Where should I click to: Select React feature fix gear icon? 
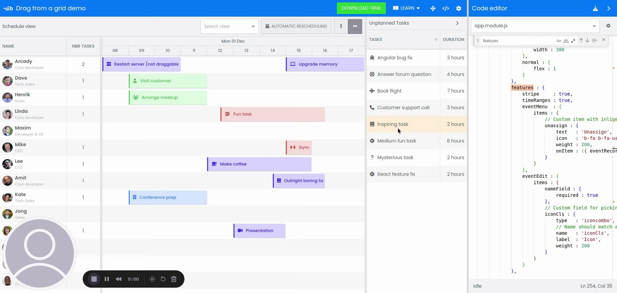tap(372, 174)
